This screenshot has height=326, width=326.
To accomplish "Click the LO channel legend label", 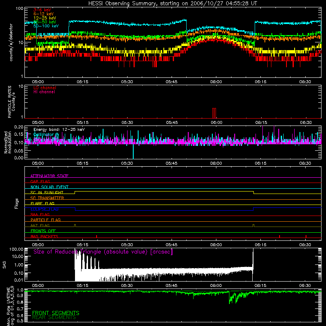I will click(45, 88).
